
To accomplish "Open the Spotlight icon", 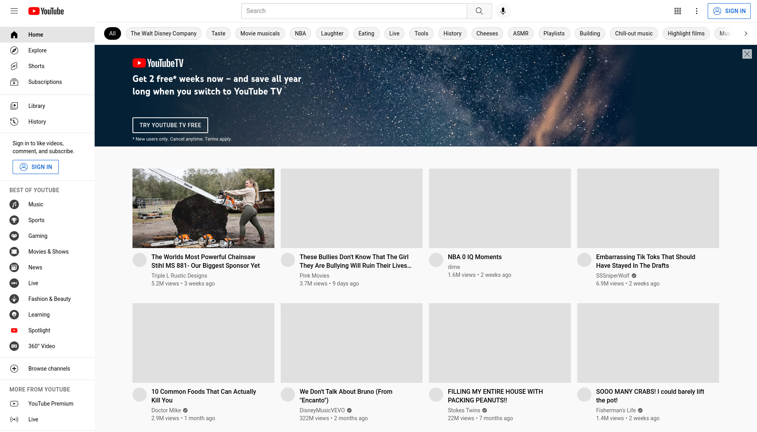I will (14, 330).
